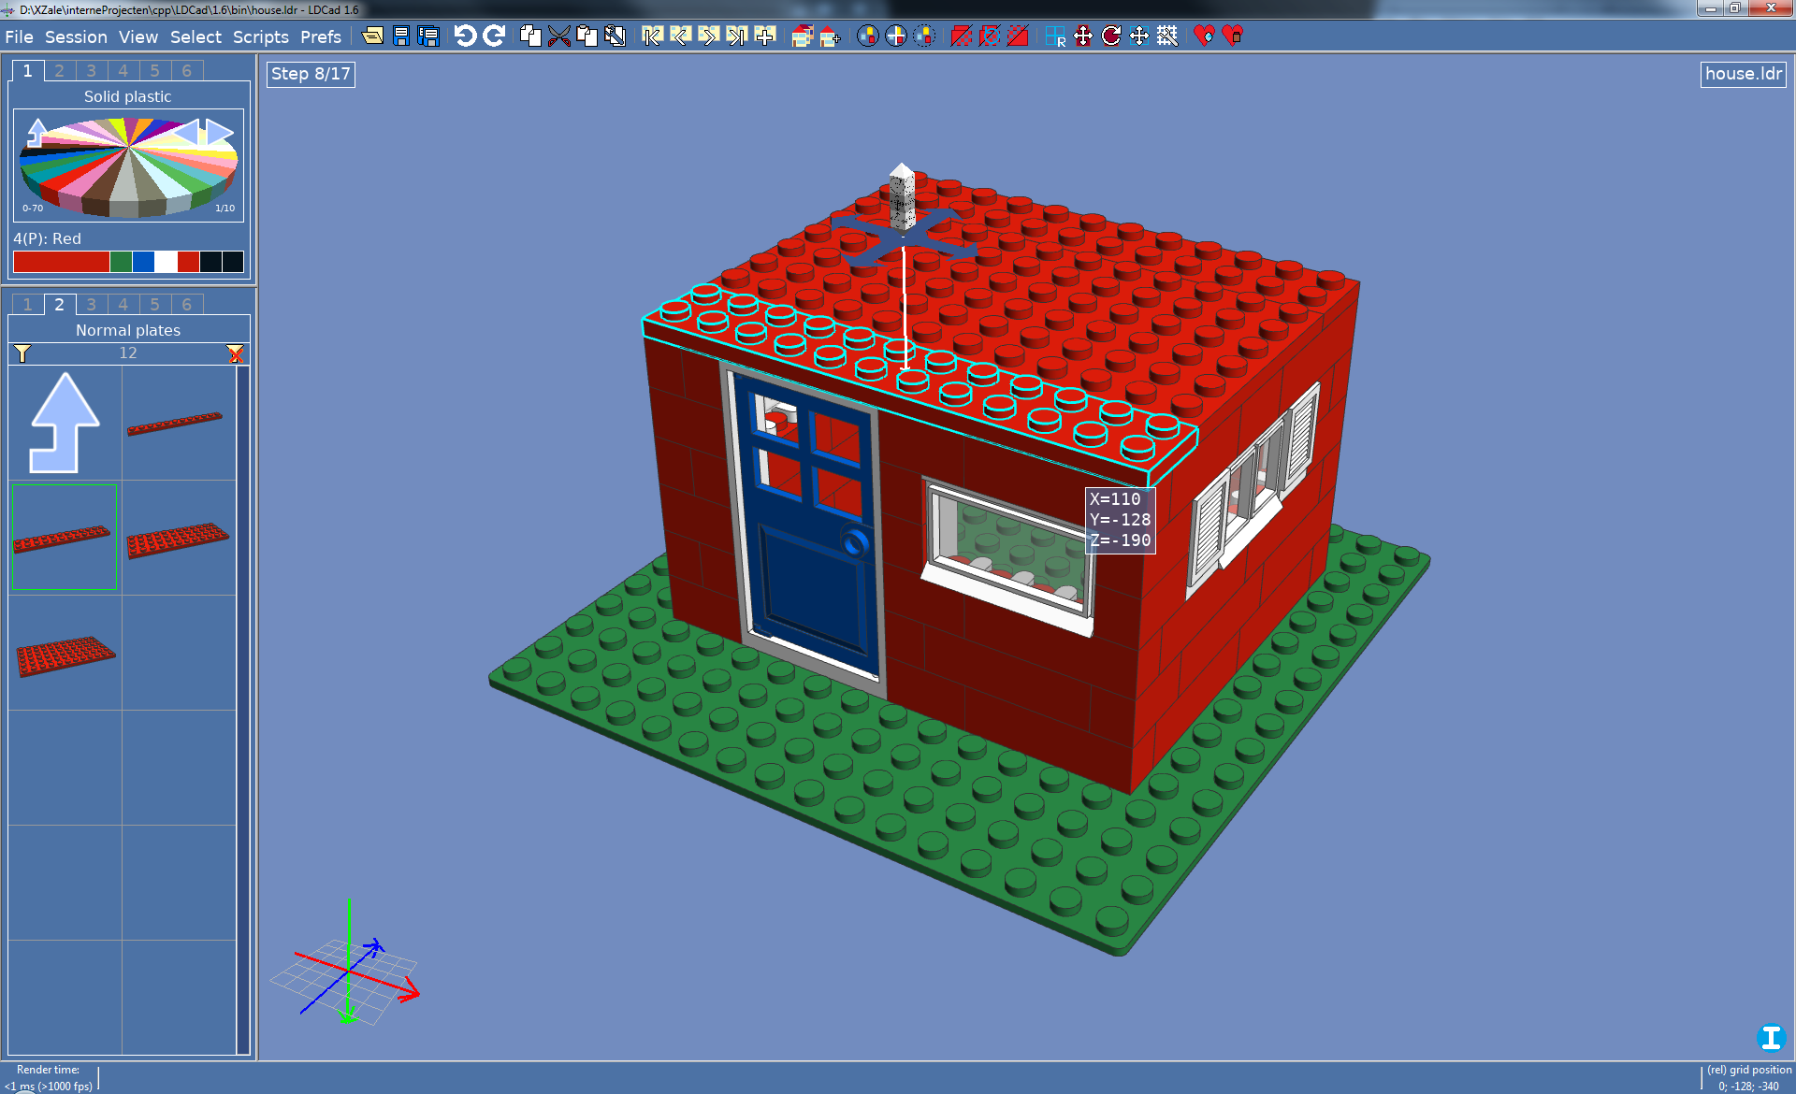The image size is (1796, 1094).
Task: Click the Redo toolbar icon
Action: (x=494, y=36)
